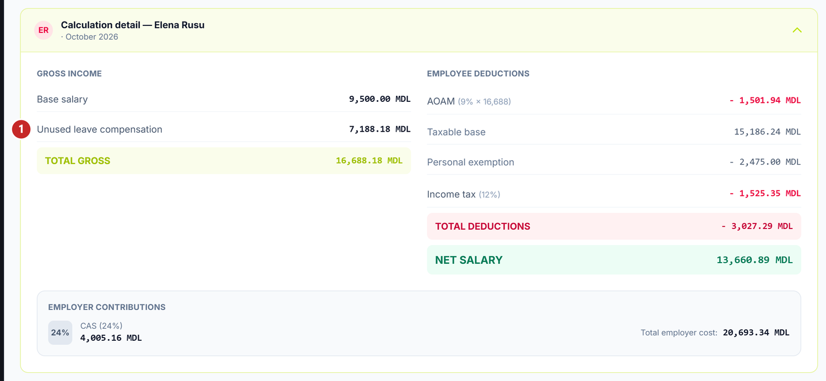Select the Unused leave compensation row

pyautogui.click(x=224, y=129)
